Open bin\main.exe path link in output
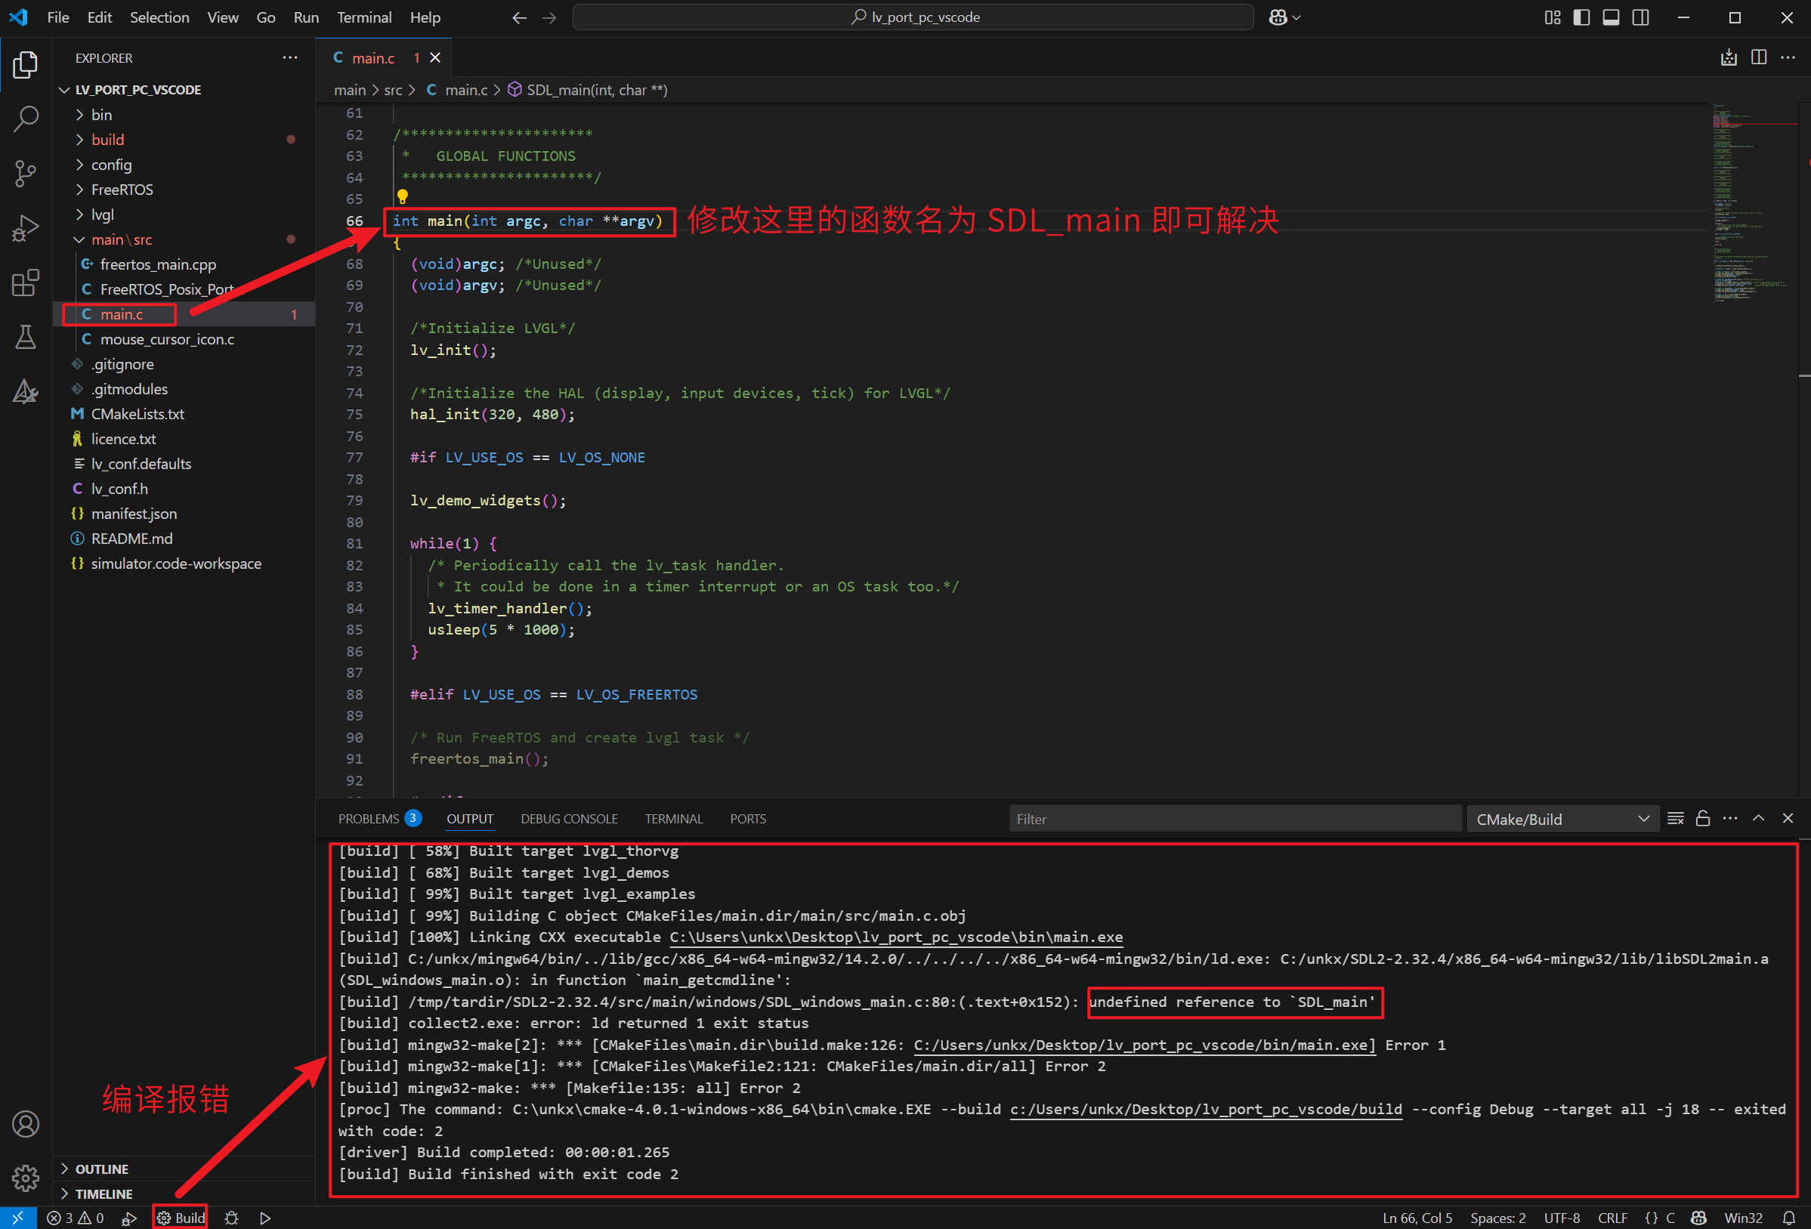The width and height of the screenshot is (1811, 1229). [896, 937]
